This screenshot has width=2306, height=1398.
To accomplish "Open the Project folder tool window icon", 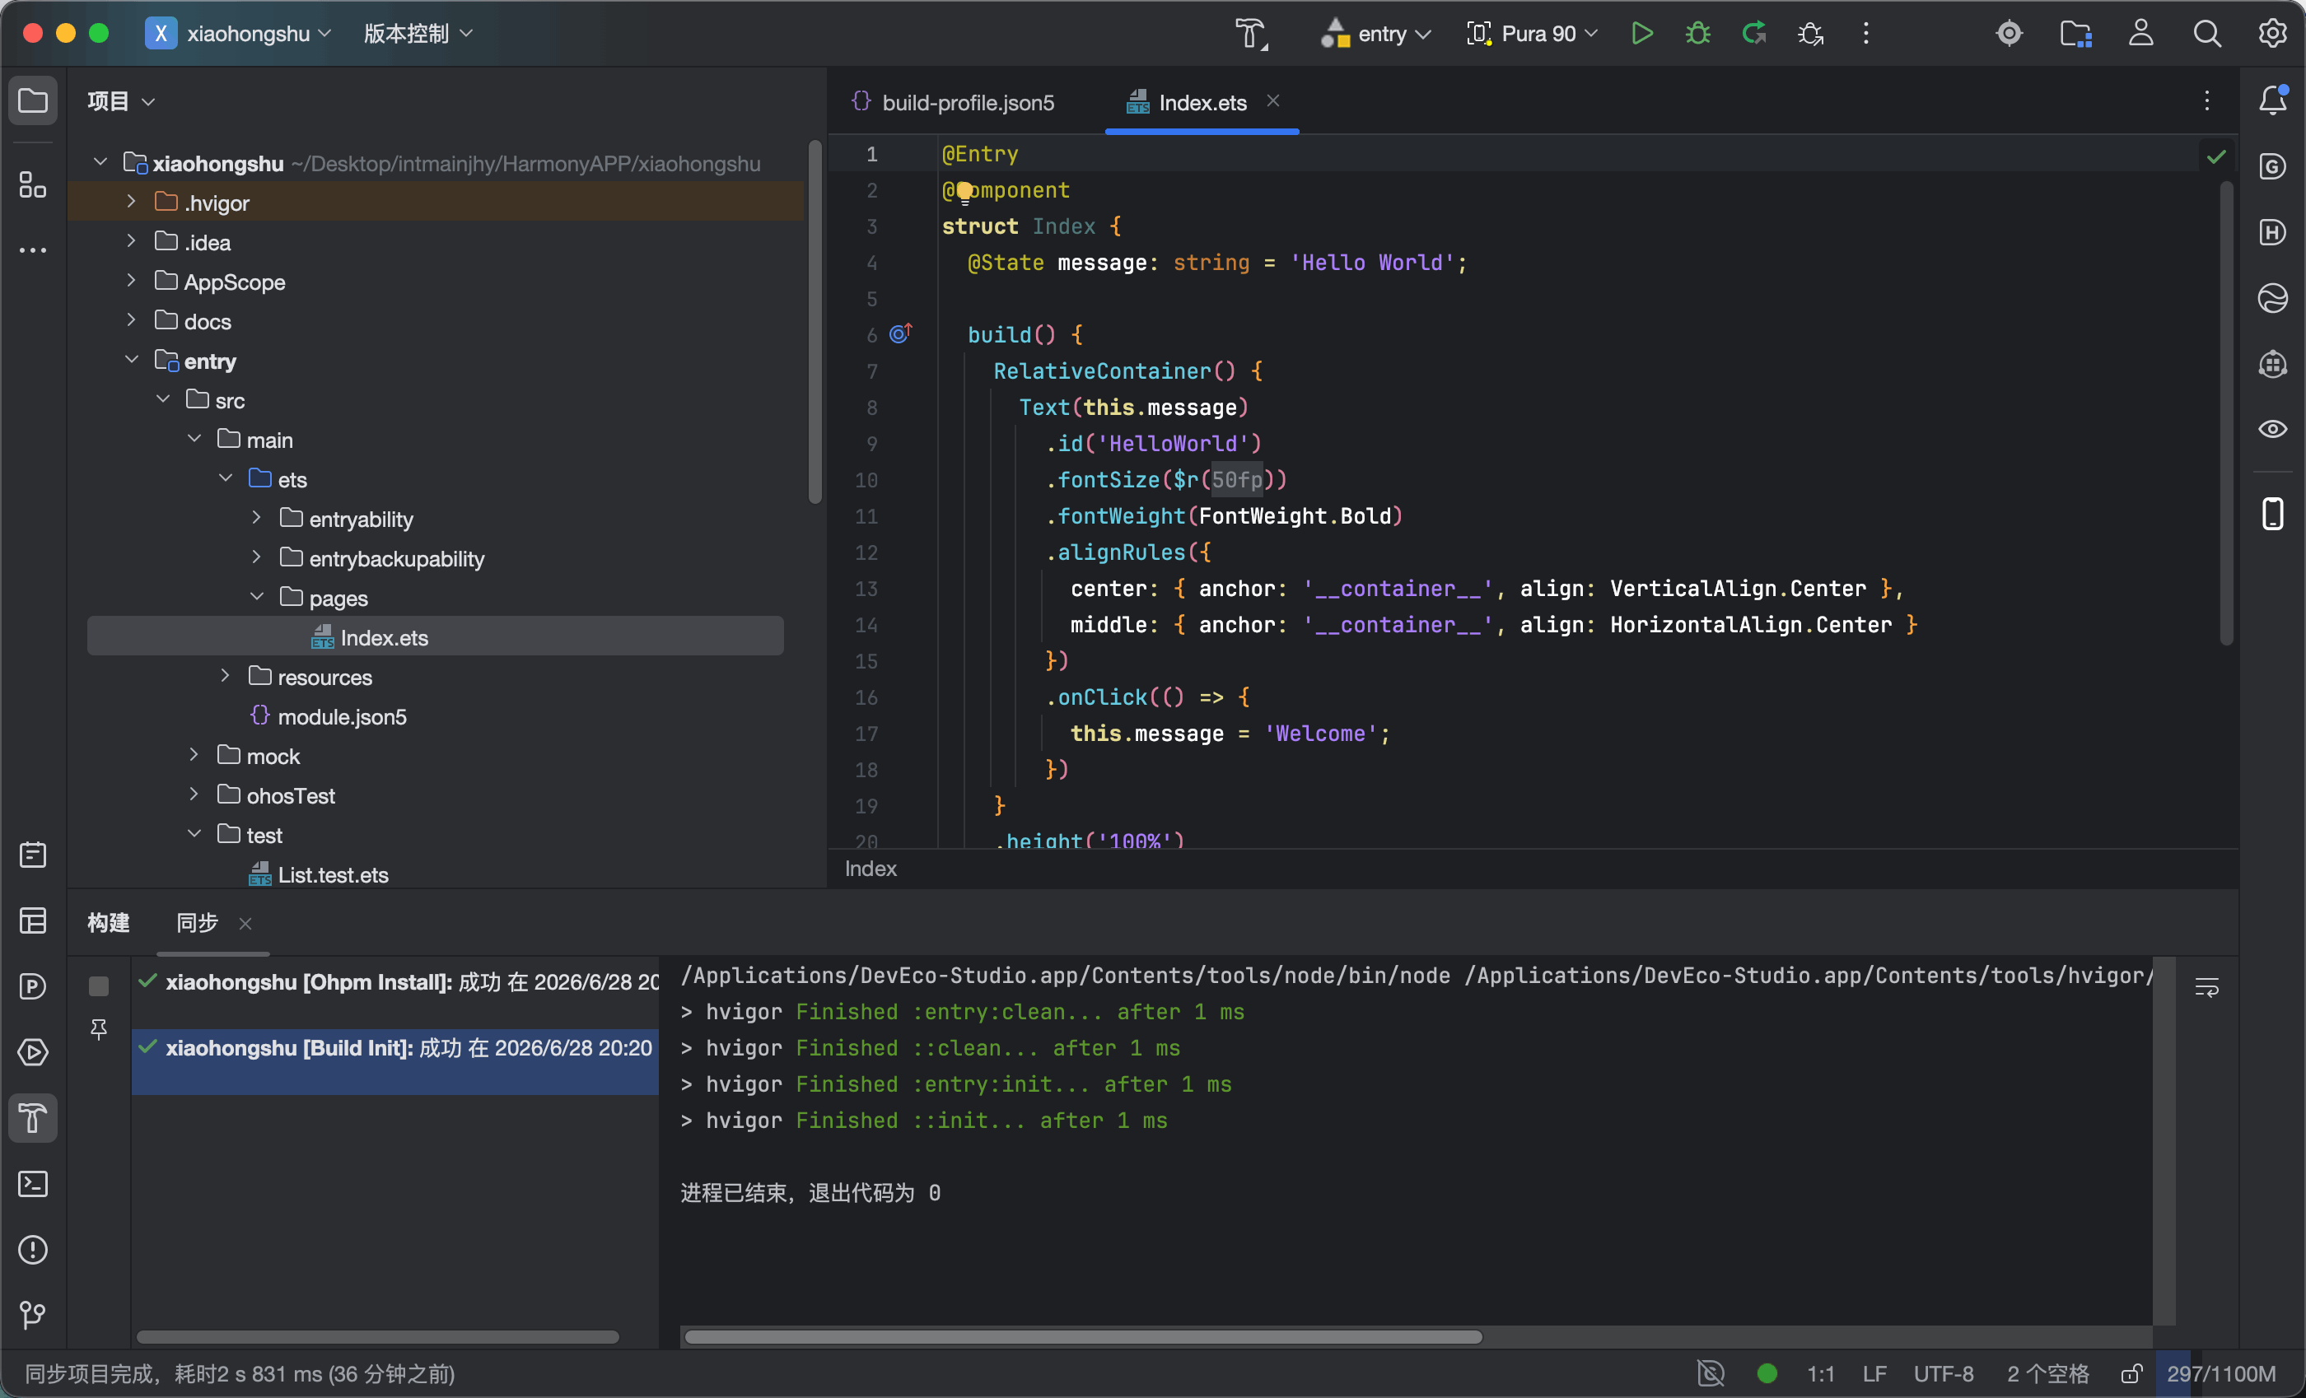I will [x=33, y=100].
